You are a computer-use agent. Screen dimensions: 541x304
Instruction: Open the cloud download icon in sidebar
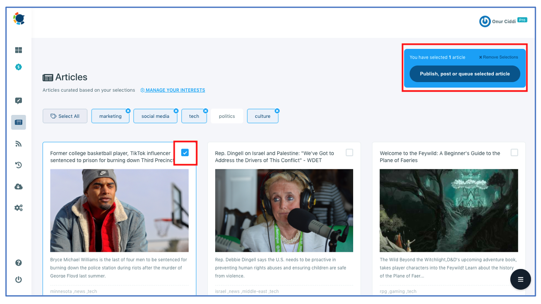point(19,187)
